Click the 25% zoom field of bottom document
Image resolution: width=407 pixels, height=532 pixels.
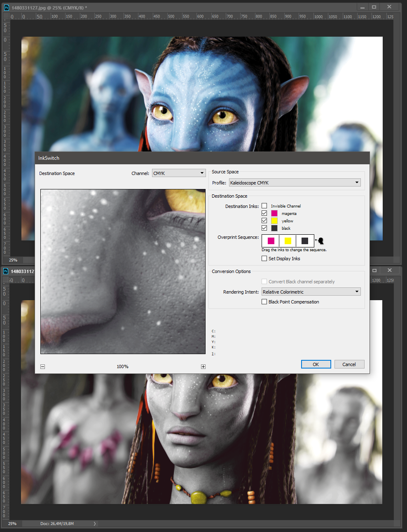tap(12, 524)
